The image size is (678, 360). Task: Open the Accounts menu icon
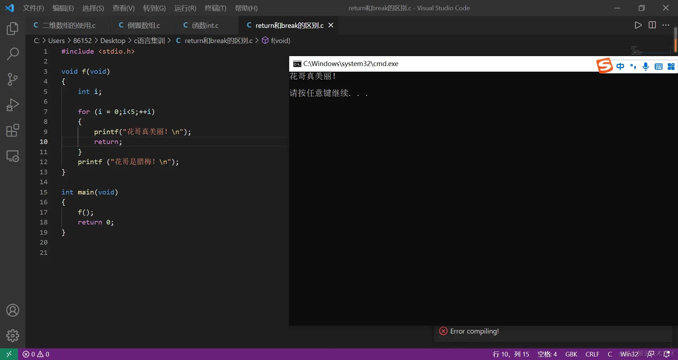(x=13, y=310)
